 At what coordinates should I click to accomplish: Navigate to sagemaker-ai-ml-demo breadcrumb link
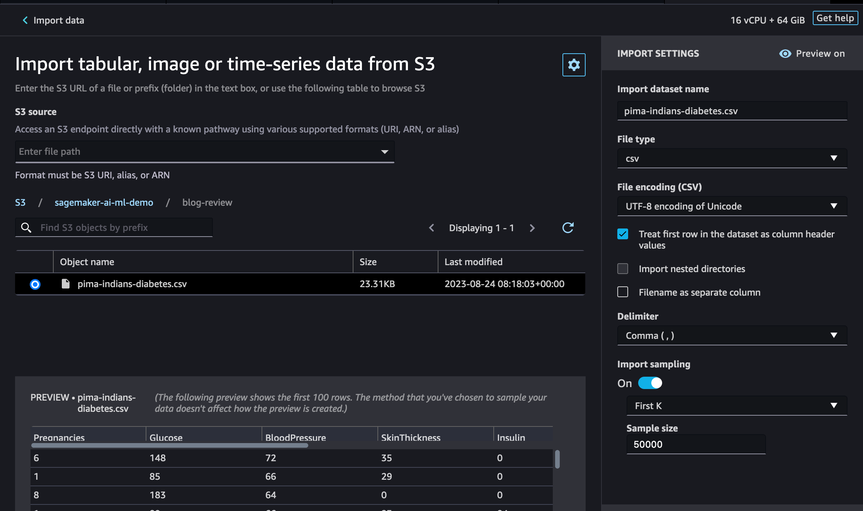104,203
